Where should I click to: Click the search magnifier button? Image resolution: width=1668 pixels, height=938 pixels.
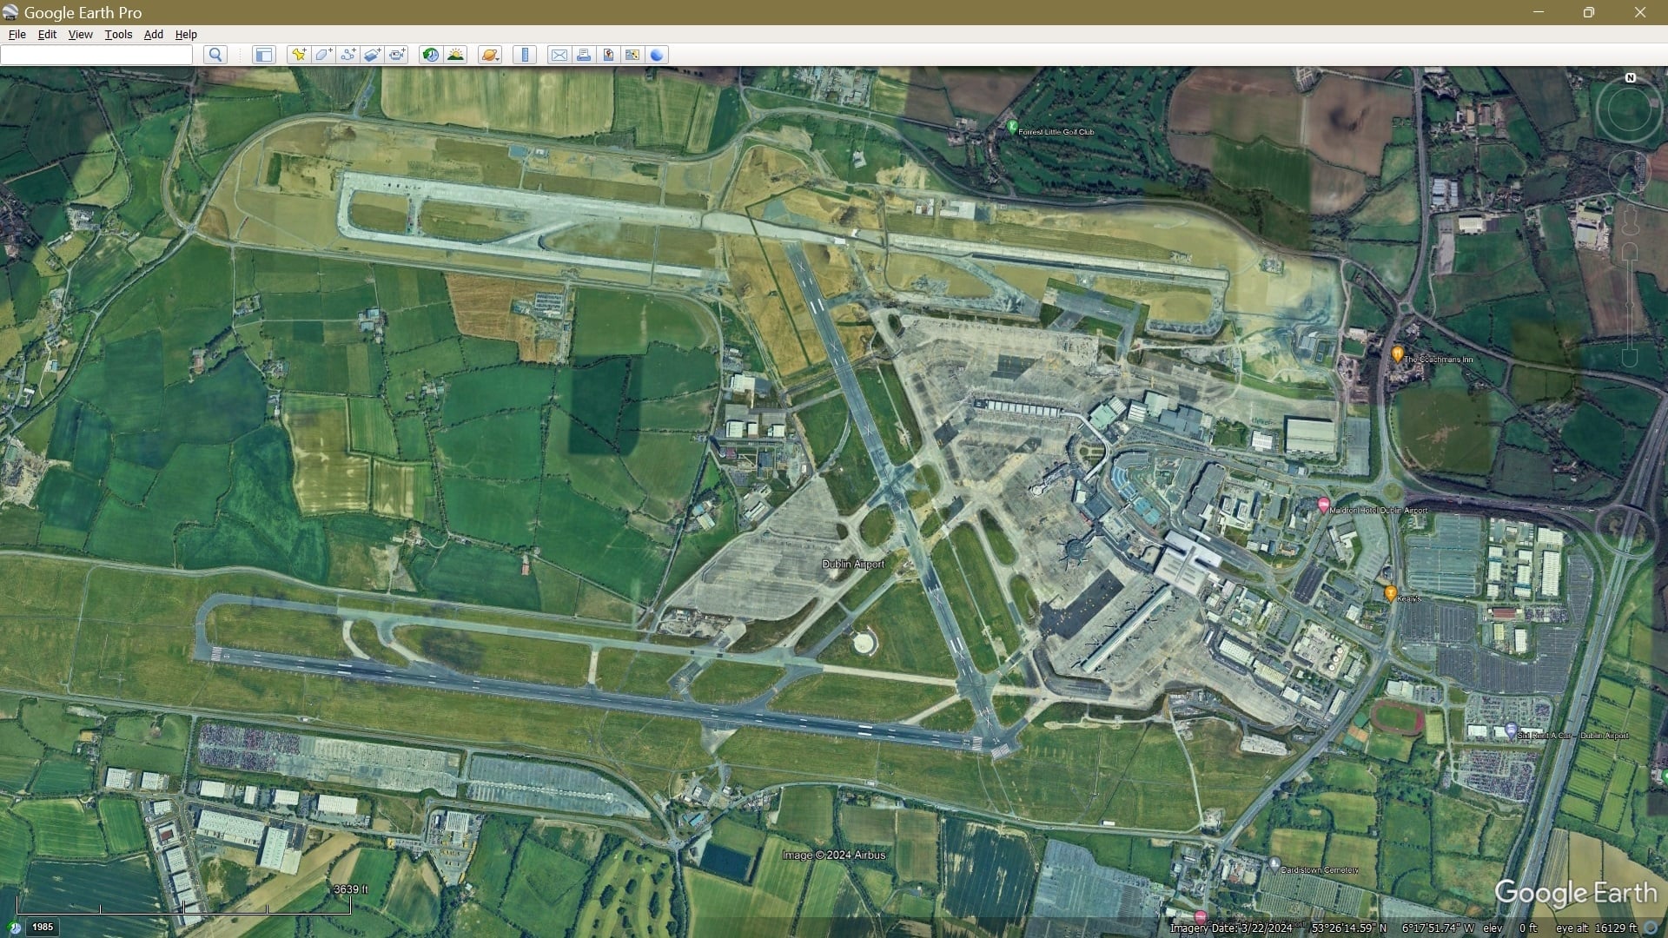pos(215,55)
